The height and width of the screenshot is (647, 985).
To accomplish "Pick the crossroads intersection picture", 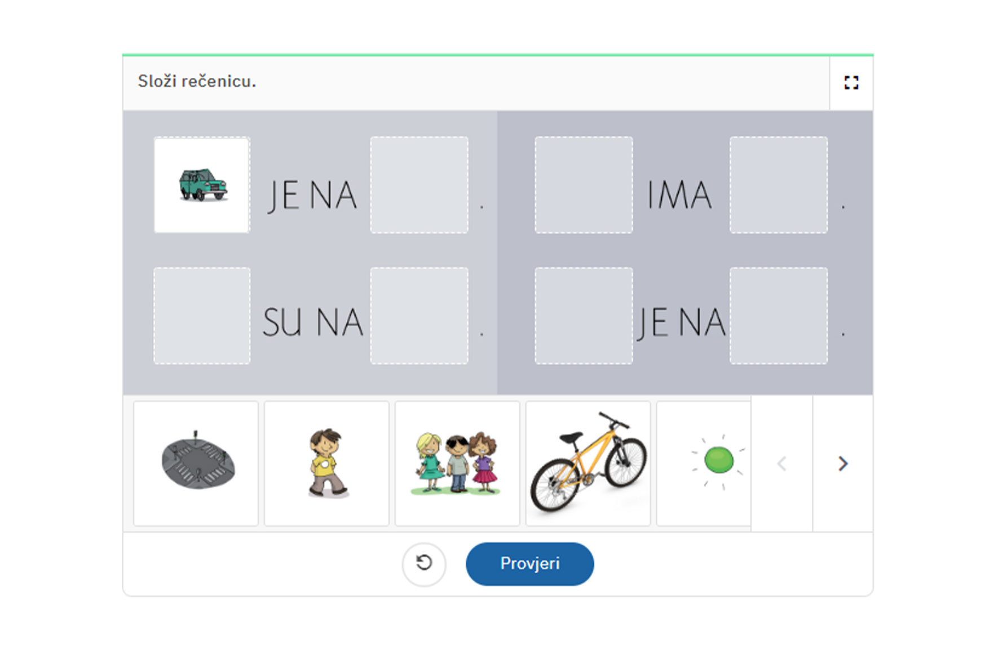I will pos(196,463).
